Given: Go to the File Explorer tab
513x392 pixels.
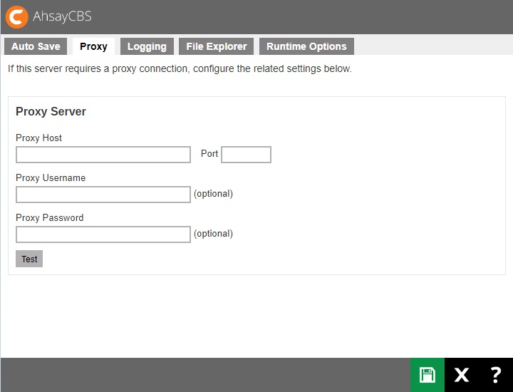Looking at the screenshot, I should tap(216, 46).
